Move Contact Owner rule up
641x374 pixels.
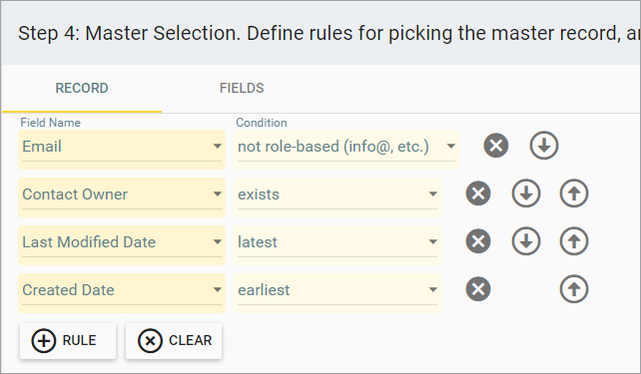[574, 193]
